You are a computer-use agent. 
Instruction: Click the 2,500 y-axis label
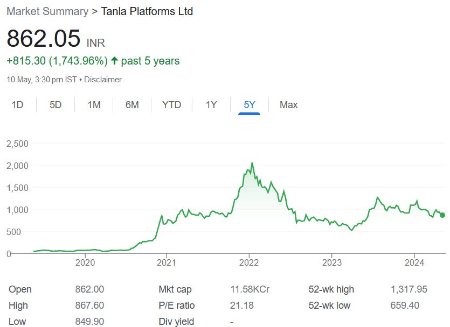pyautogui.click(x=17, y=144)
